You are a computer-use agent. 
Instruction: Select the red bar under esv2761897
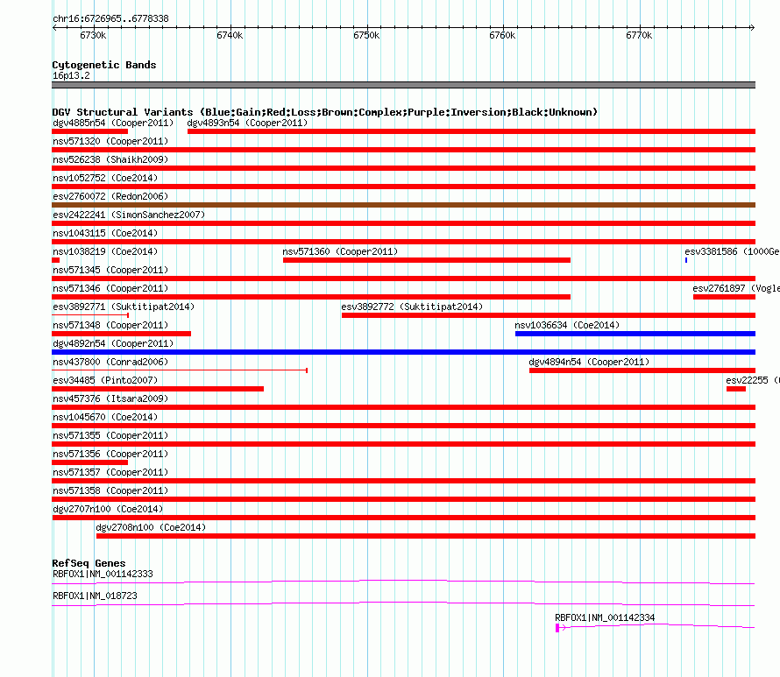click(724, 297)
